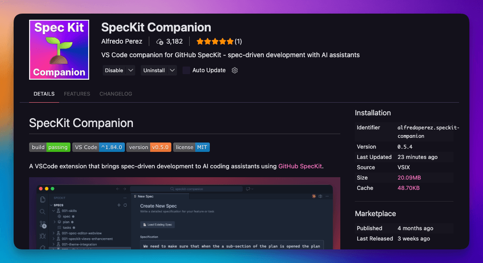Click the Spec Kit Companion extension logo
This screenshot has width=483, height=263.
pos(59,50)
